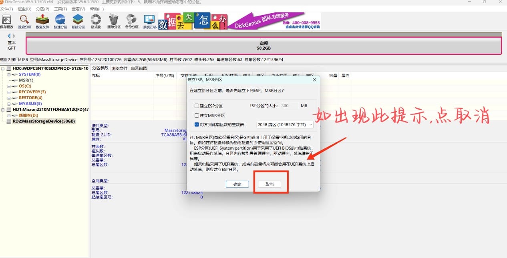Open the 工具(T) menu

[x=60, y=9]
